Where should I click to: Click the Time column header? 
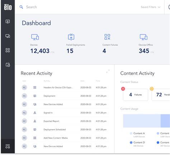point(98,81)
